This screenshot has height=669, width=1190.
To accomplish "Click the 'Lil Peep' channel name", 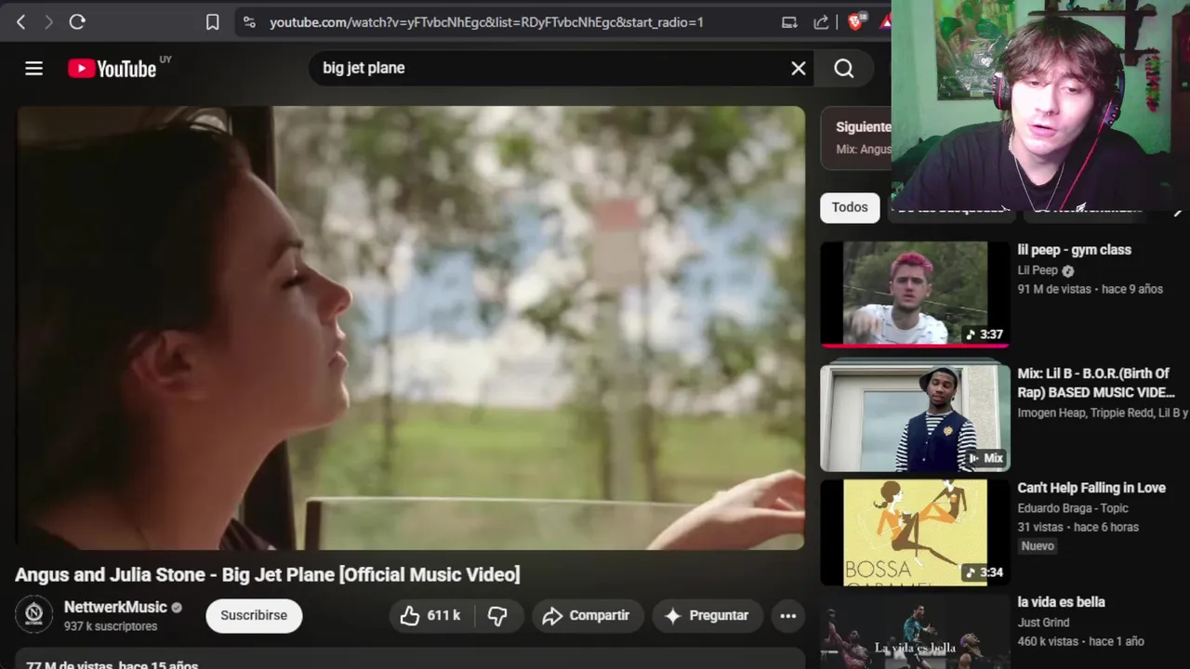I will (x=1038, y=270).
